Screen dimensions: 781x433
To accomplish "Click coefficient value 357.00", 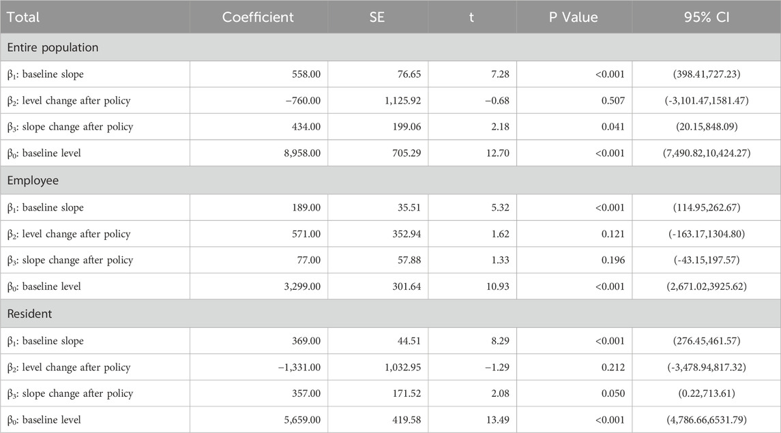I will point(306,393).
